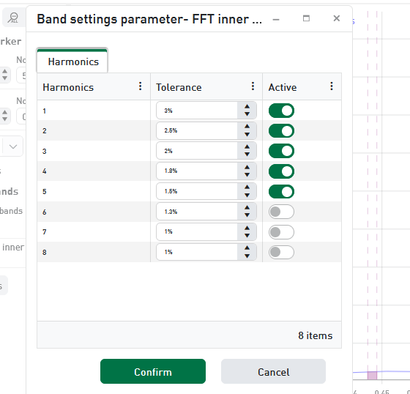Image resolution: width=410 pixels, height=394 pixels.
Task: Select the Harmonics tab
Action: 72,61
